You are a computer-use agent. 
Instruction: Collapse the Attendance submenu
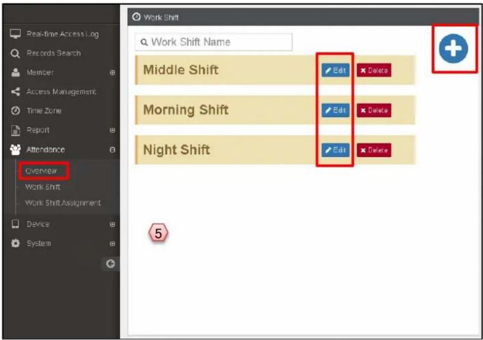click(x=113, y=150)
